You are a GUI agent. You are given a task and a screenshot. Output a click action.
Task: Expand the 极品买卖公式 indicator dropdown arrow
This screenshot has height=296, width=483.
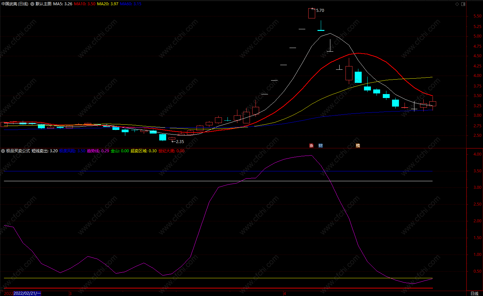click(3, 151)
